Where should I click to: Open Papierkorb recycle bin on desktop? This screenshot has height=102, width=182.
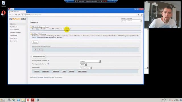pos(3,4)
